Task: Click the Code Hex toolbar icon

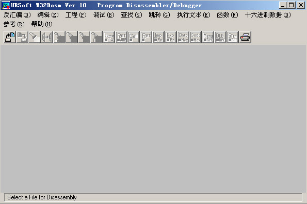Action: pyautogui.click(x=196, y=37)
